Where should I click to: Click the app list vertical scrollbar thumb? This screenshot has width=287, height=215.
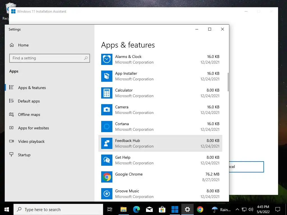point(228,82)
